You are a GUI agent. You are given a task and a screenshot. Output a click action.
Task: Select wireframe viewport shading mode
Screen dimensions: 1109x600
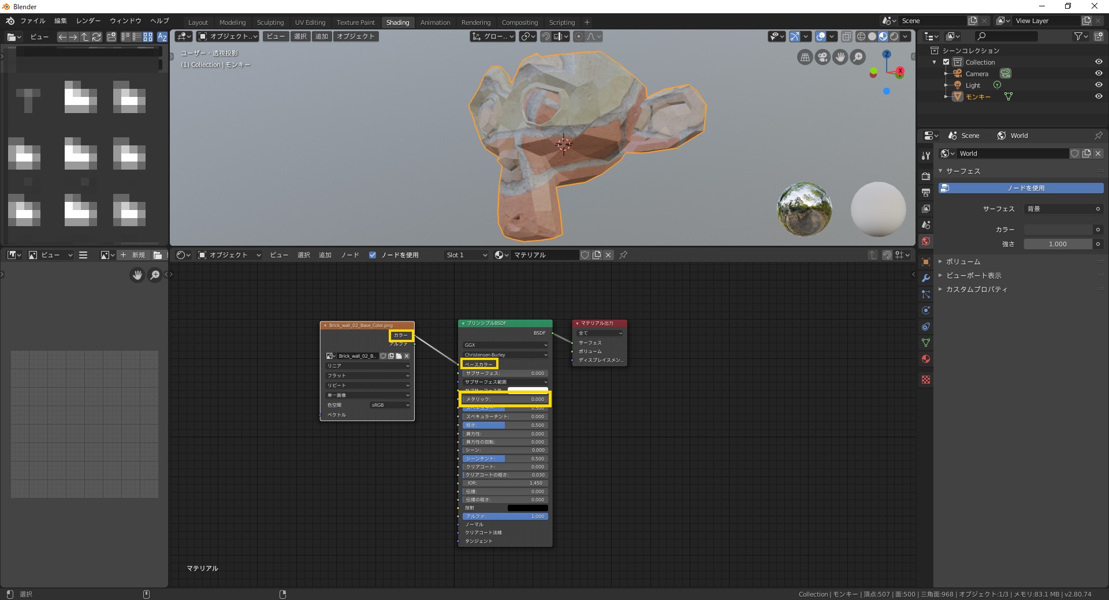point(861,36)
